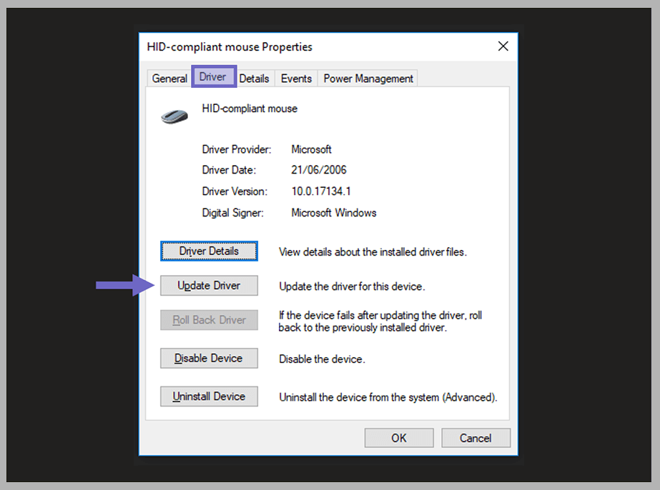Open the Driver tab

pyautogui.click(x=213, y=76)
